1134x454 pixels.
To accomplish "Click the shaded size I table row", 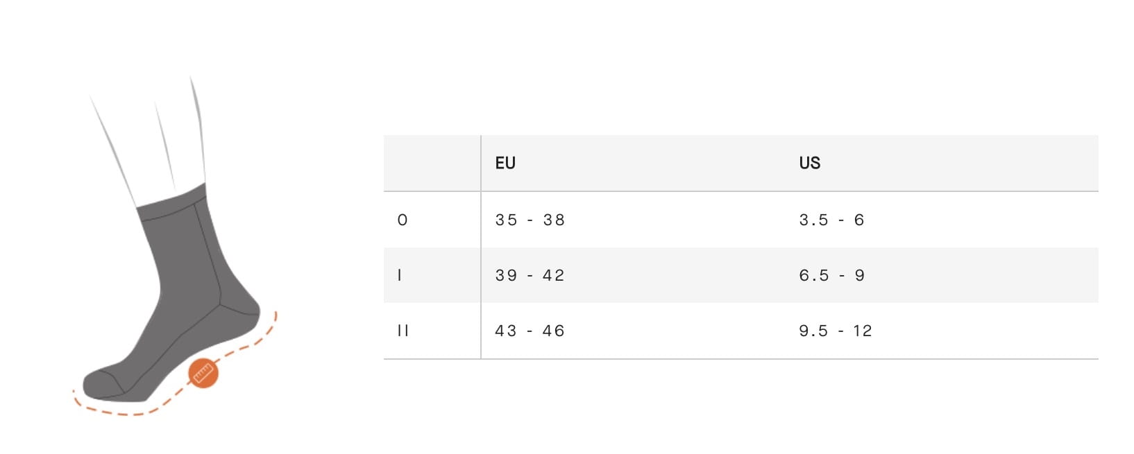I will [741, 275].
